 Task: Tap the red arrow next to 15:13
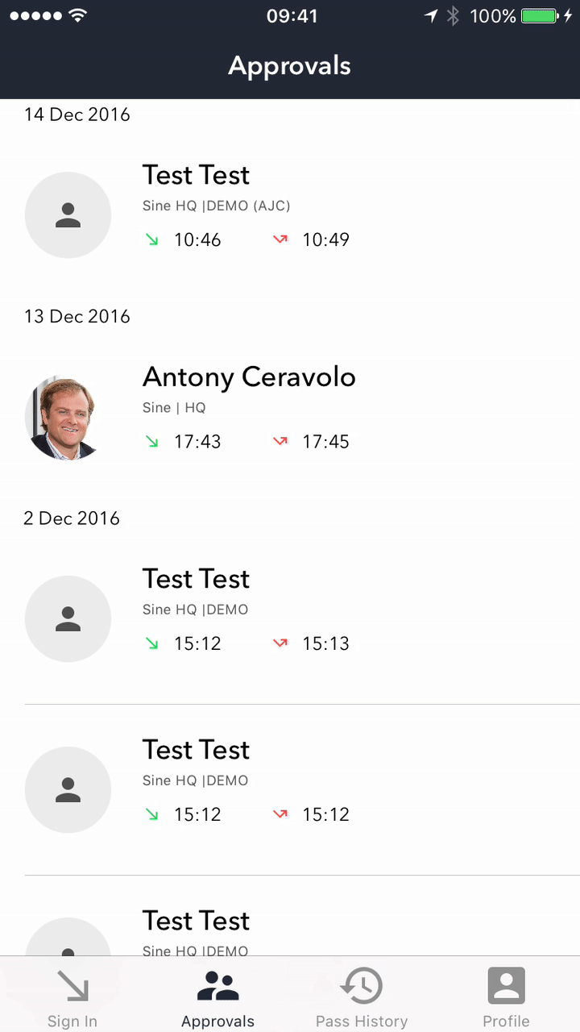(x=280, y=643)
